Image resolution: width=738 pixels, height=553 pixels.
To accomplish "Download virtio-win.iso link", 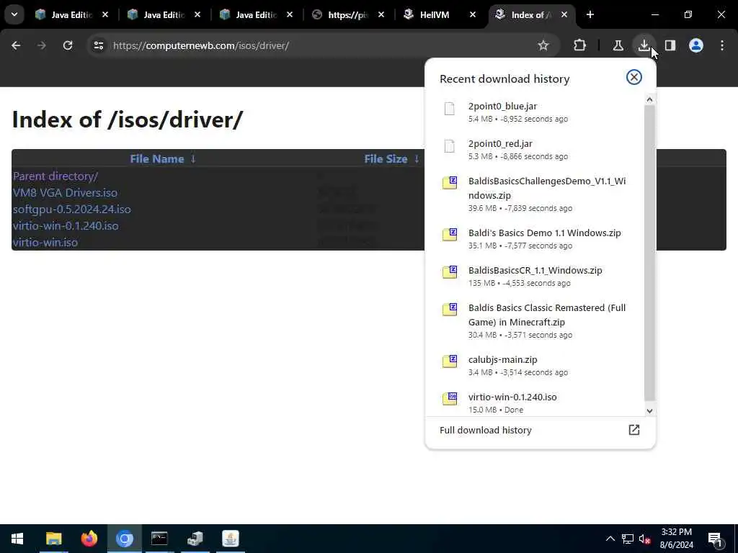I will click(x=45, y=242).
